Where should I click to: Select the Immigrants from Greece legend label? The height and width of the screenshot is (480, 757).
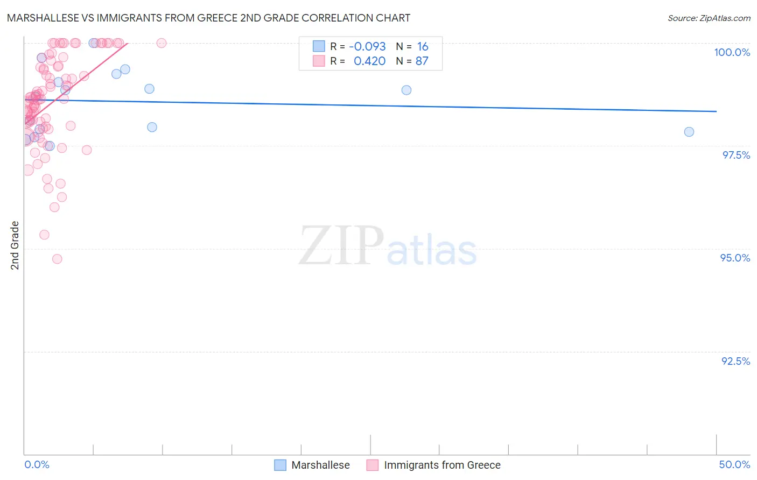442,465
